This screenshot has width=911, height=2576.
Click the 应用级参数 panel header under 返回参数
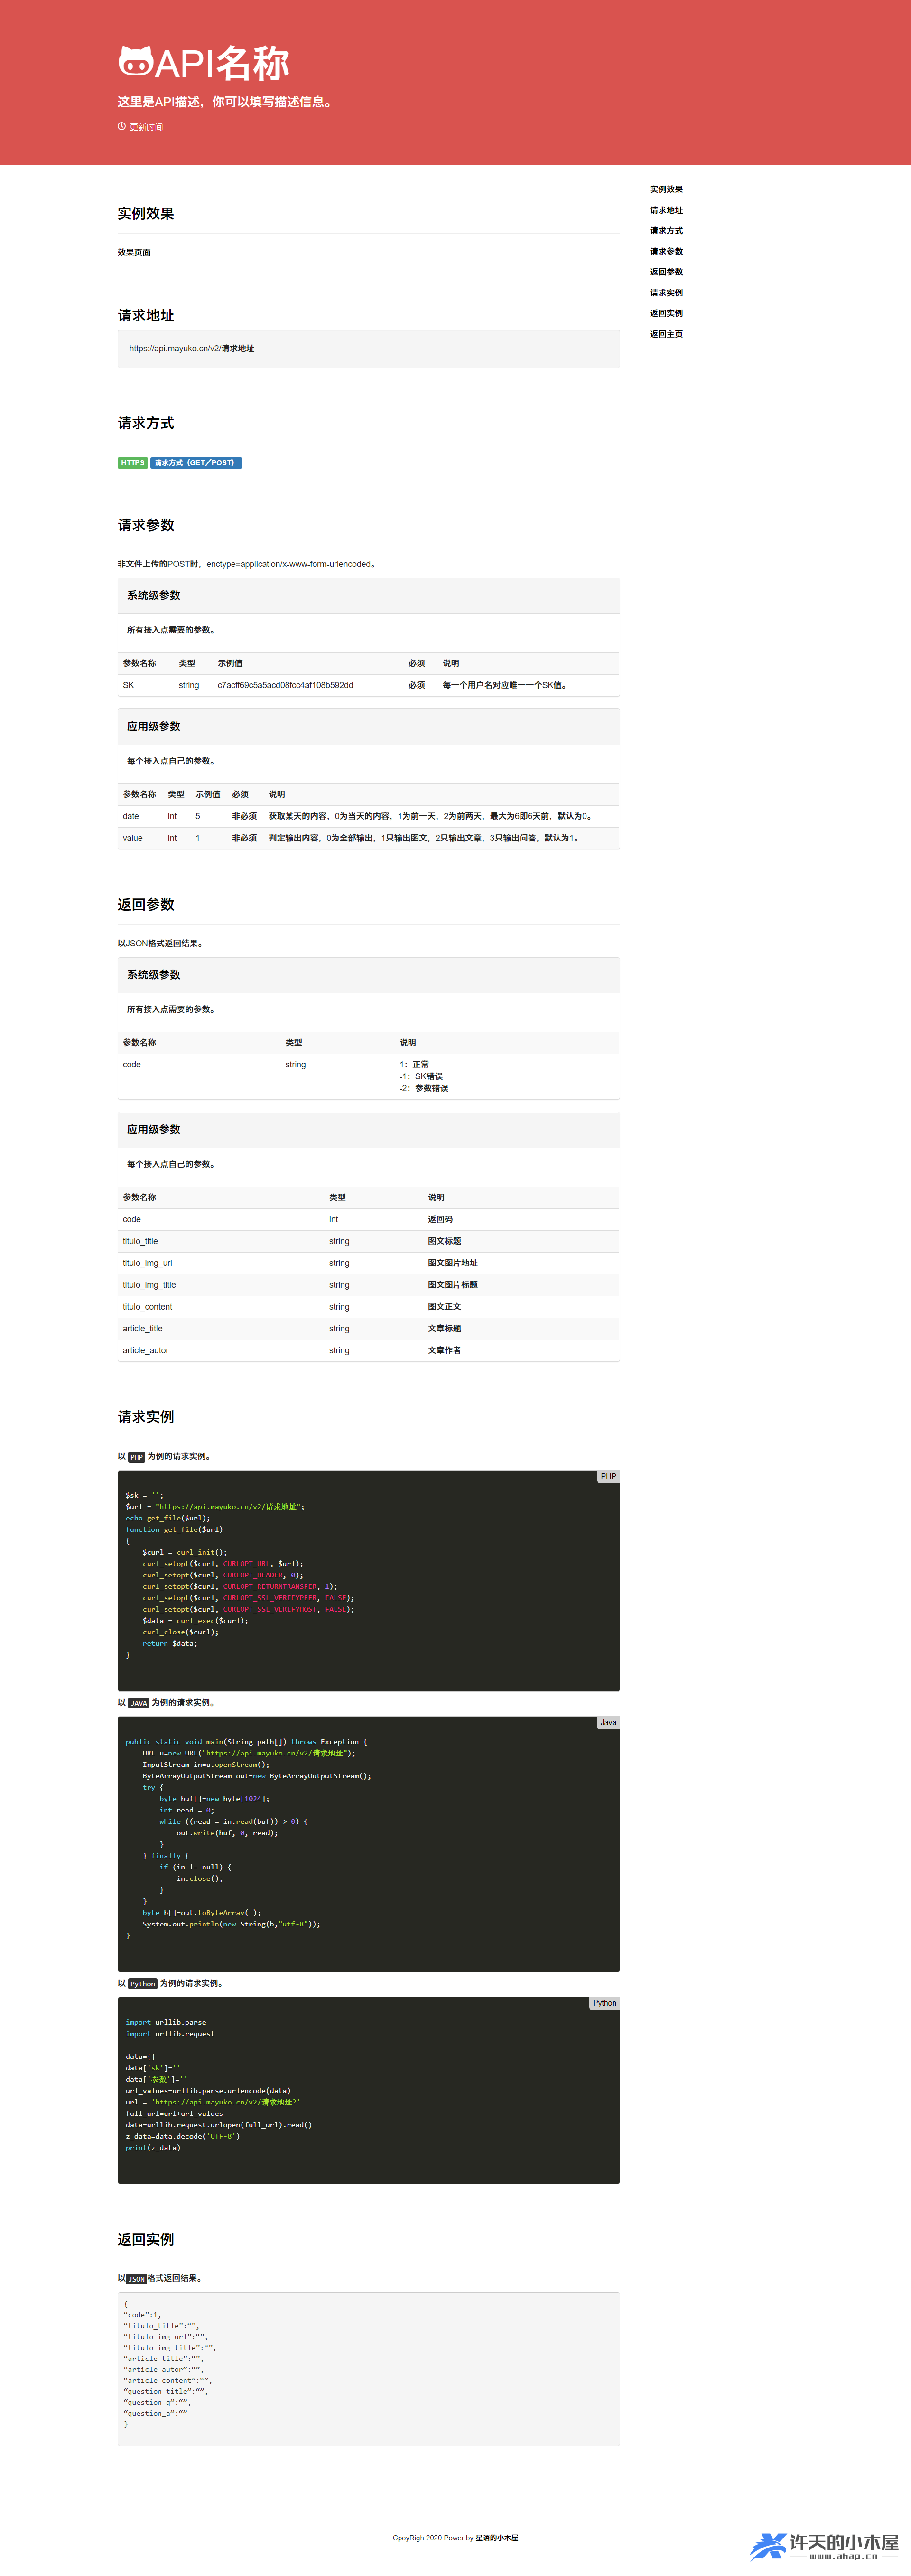(x=369, y=1130)
